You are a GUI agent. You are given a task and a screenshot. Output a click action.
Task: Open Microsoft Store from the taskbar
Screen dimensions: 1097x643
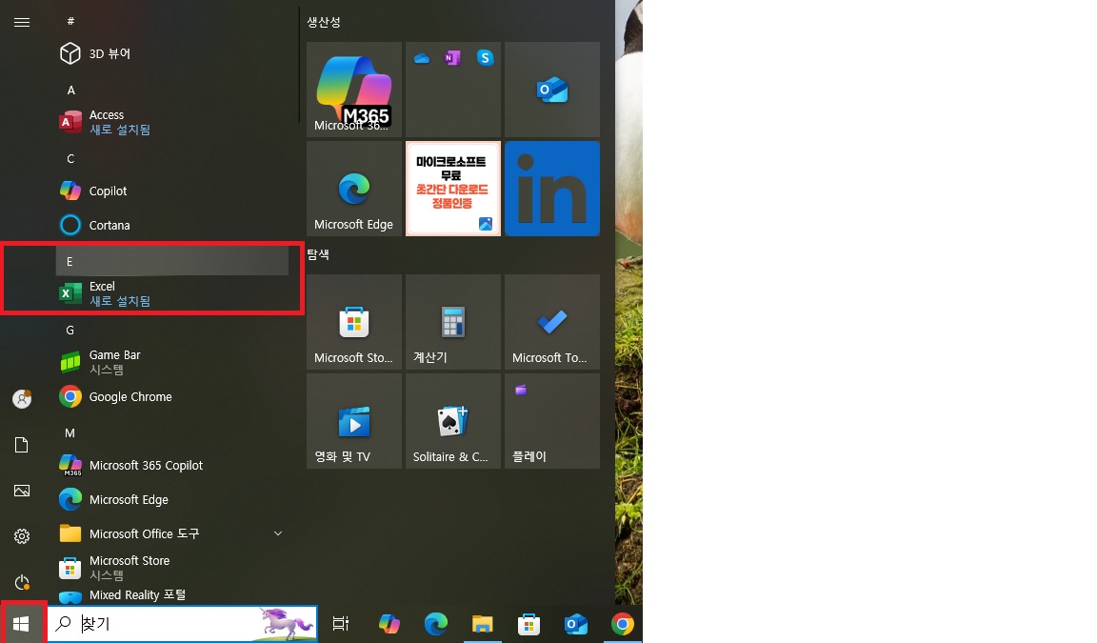529,623
